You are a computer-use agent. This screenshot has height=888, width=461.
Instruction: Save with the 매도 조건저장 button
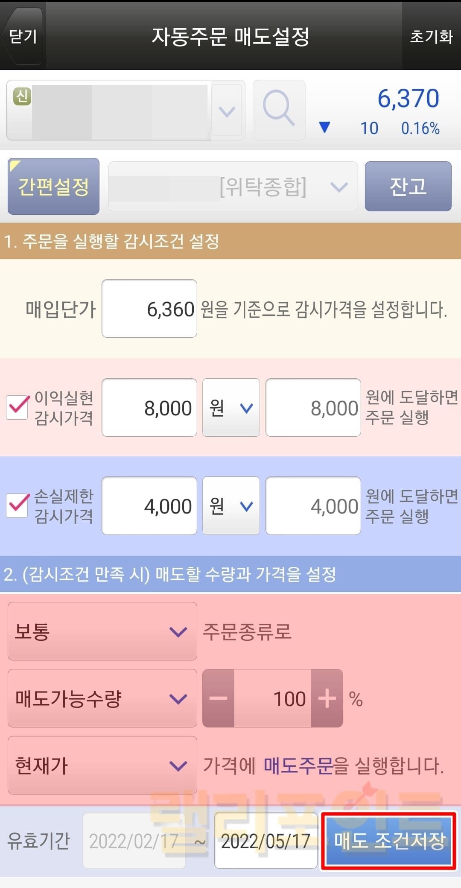pyautogui.click(x=389, y=841)
